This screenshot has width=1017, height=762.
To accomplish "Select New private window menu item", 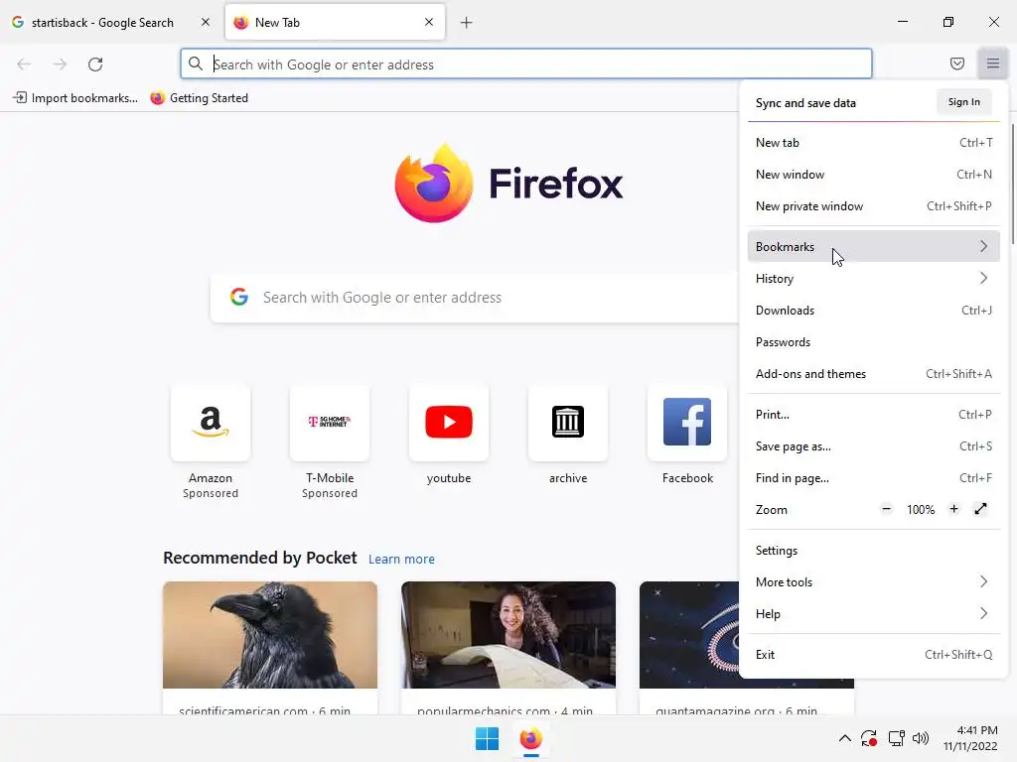I will [x=873, y=206].
